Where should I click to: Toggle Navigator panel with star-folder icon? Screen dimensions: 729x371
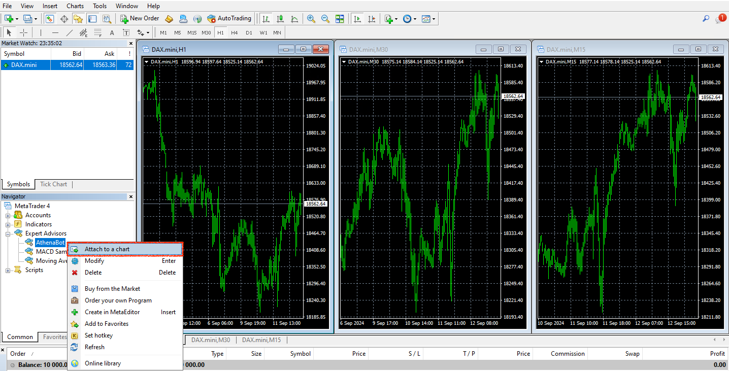[x=78, y=19]
